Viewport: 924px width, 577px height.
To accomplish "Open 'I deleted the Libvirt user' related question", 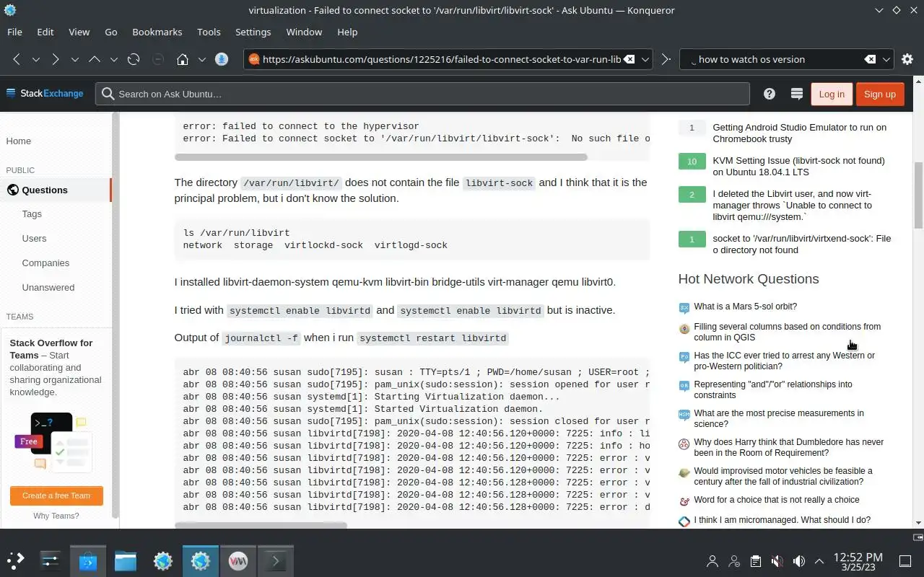I will click(x=792, y=205).
